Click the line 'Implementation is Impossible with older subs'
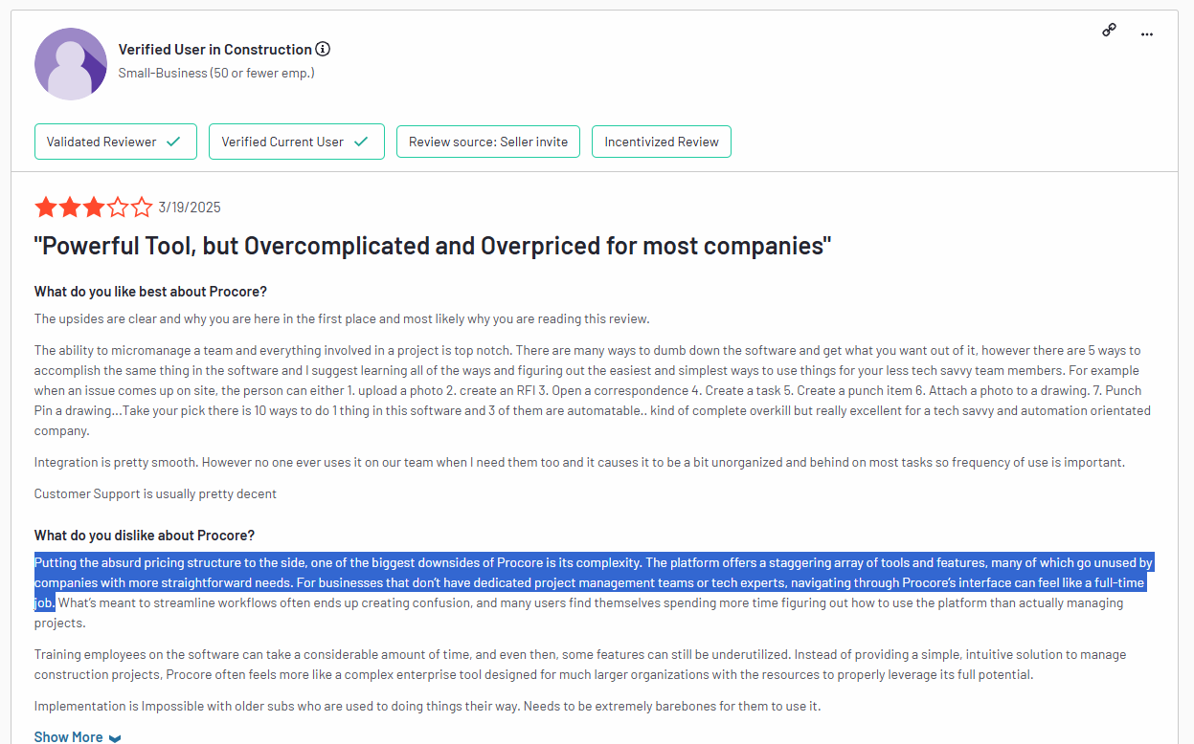This screenshot has width=1194, height=744. [x=427, y=707]
